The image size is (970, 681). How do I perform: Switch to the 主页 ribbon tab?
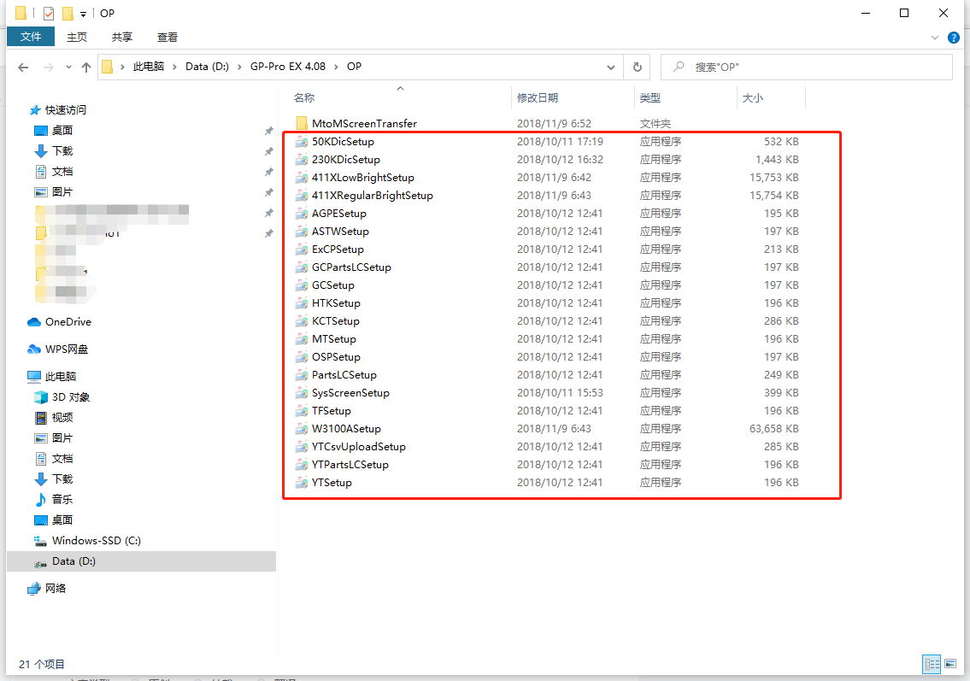tap(77, 37)
